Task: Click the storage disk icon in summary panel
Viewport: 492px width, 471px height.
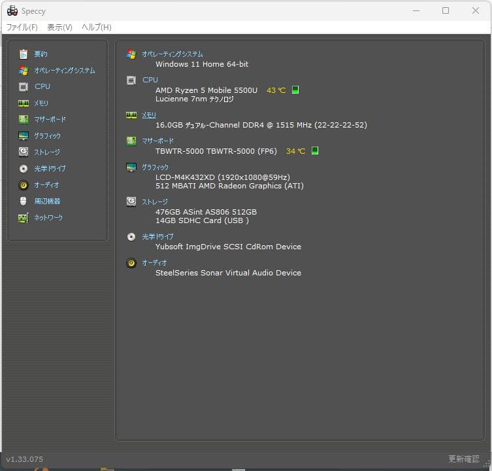Action: [x=131, y=201]
